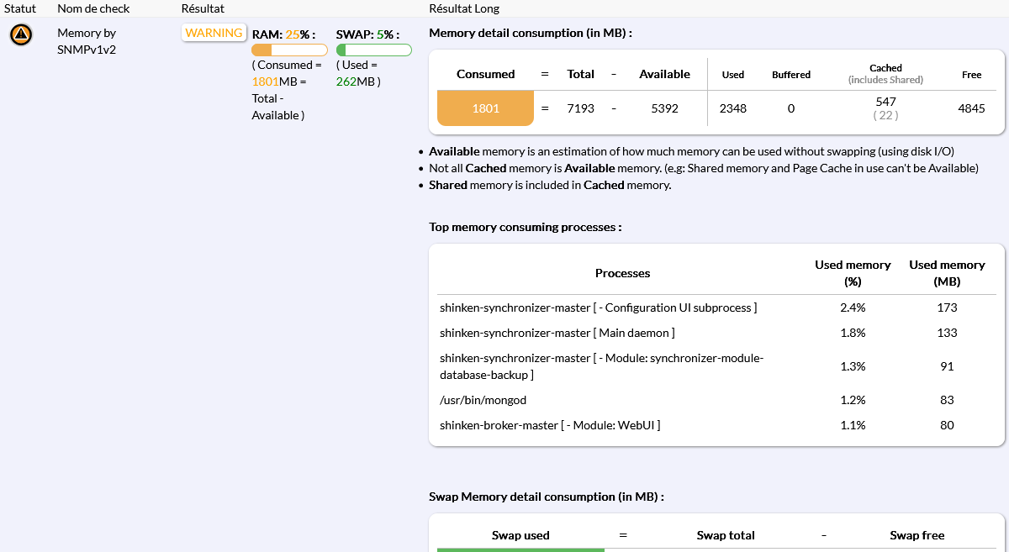This screenshot has height=552, width=1009.
Task: Select the synchronizer Main daemon process row
Action: pyautogui.click(x=557, y=333)
